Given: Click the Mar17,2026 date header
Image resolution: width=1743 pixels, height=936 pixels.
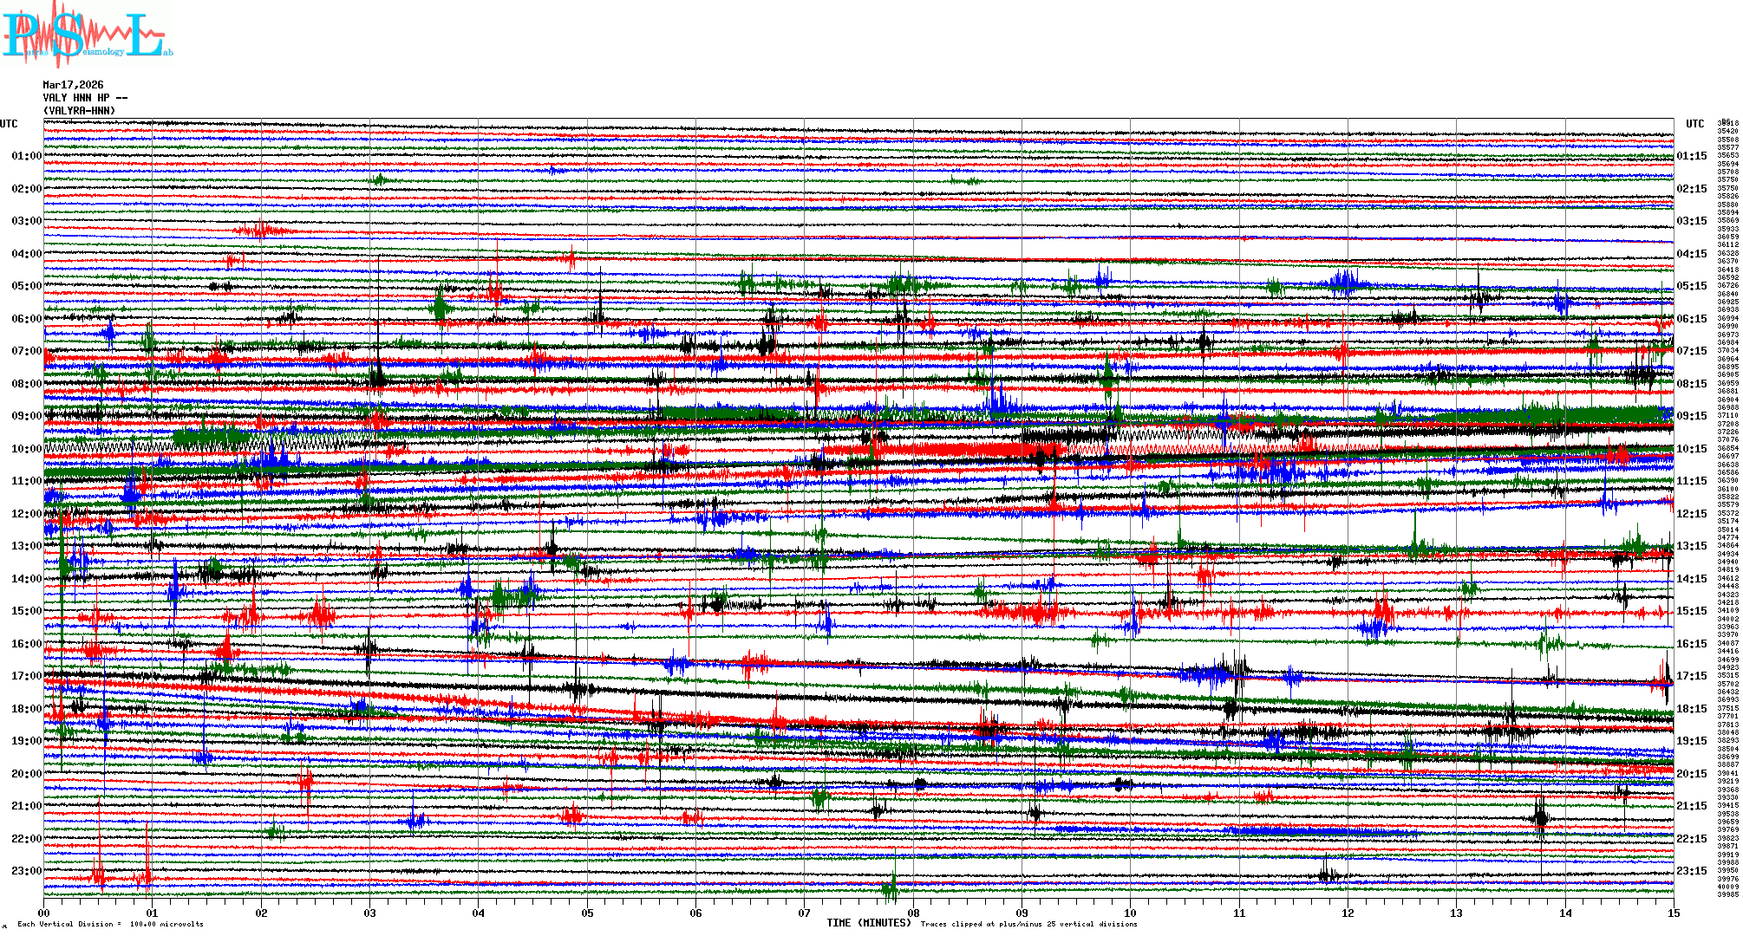Looking at the screenshot, I should [x=73, y=85].
